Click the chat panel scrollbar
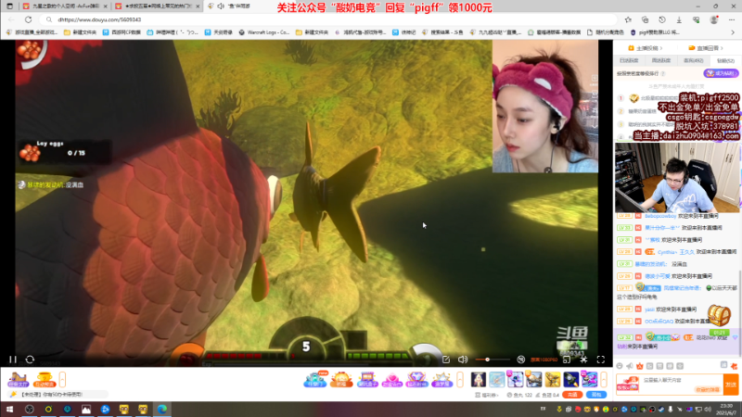 point(739,312)
